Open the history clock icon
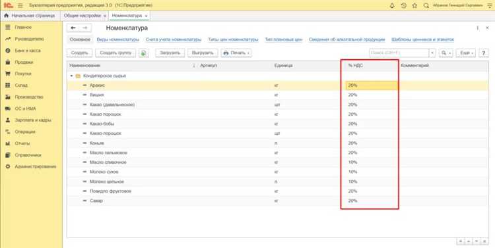 click(x=403, y=6)
